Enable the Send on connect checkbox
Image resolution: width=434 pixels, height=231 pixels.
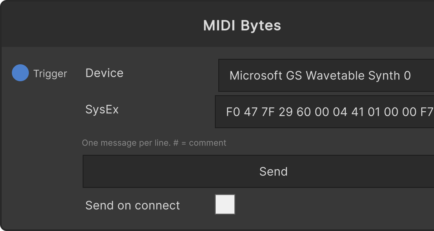pos(225,204)
